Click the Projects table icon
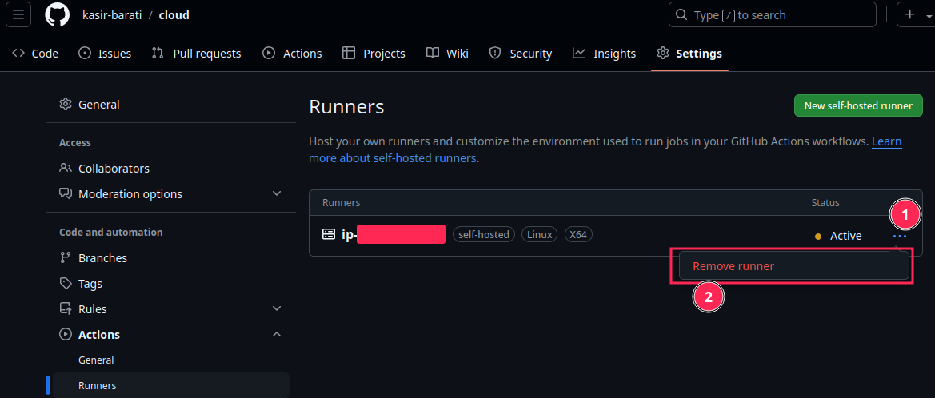Viewport: 935px width, 398px height. (x=349, y=53)
